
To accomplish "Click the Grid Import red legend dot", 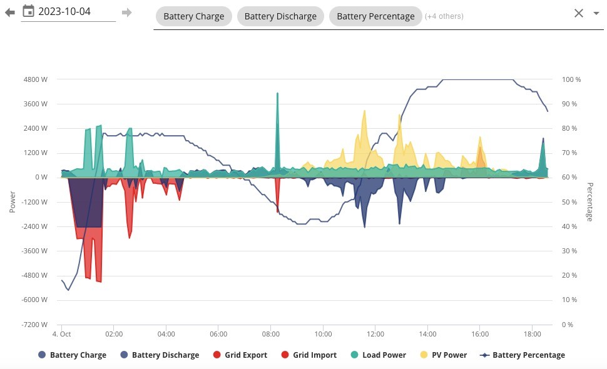I will pyautogui.click(x=285, y=354).
